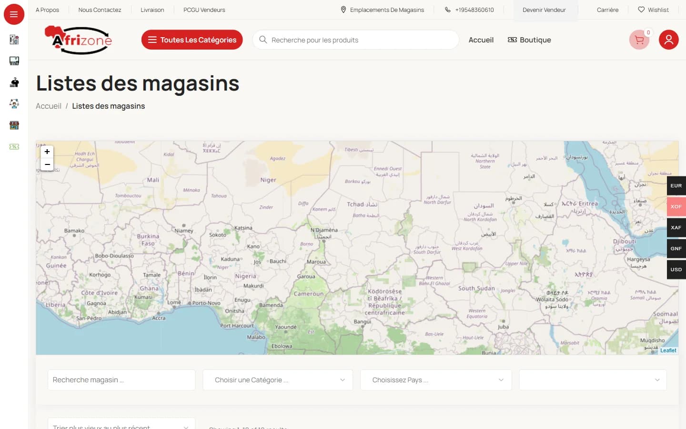Open the Livraison link
The image size is (686, 429).
(x=152, y=10)
